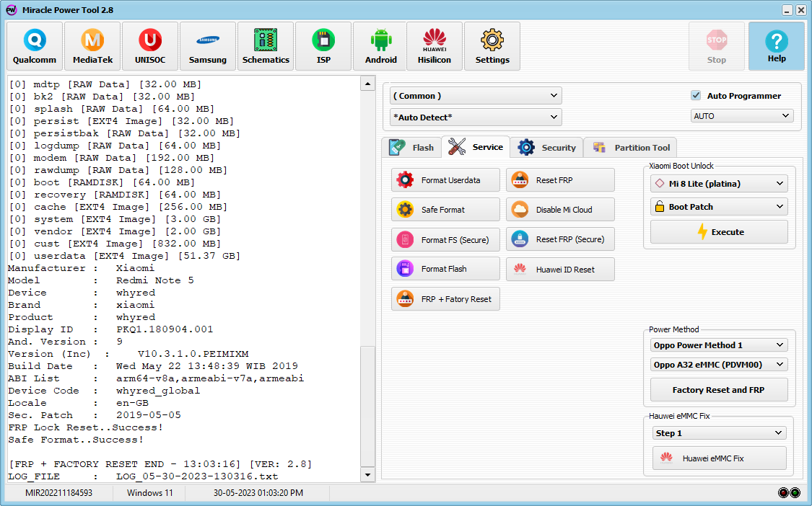Open the AUTO programmer dropdown

pos(741,116)
